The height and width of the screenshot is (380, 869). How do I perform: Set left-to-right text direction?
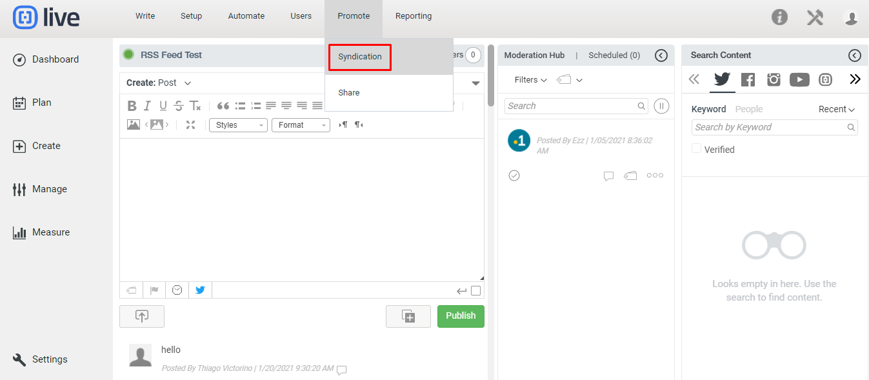[343, 125]
